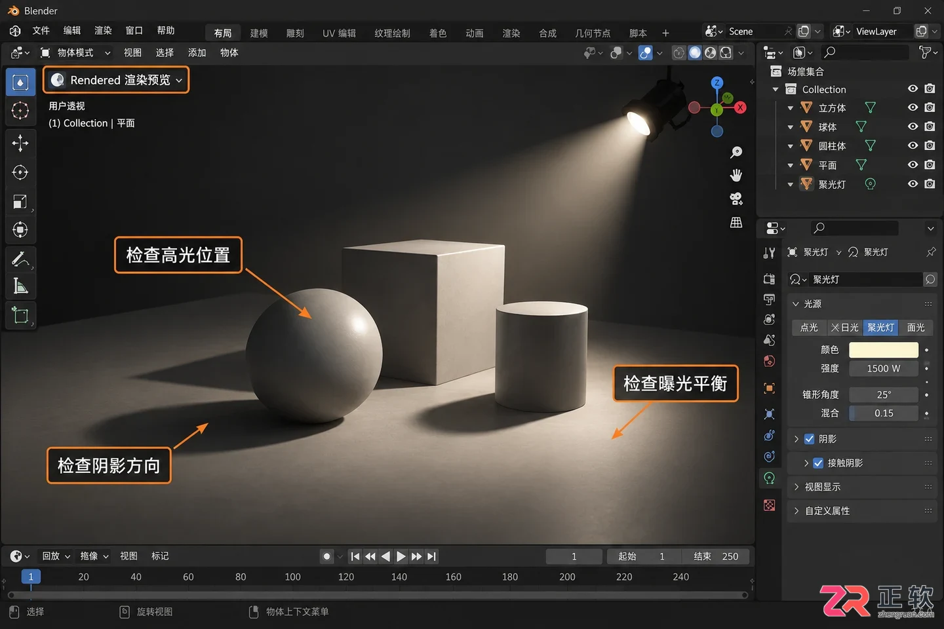The image size is (944, 629).
Task: Jump to the last frame
Action: coord(431,556)
